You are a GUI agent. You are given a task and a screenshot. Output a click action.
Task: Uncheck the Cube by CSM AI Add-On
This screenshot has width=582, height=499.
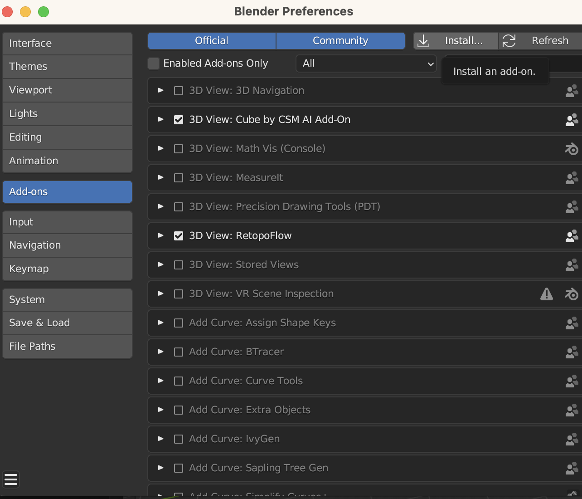coord(178,120)
